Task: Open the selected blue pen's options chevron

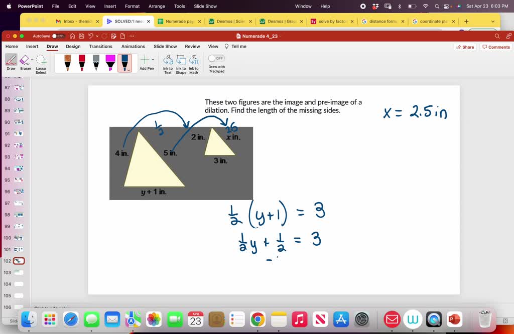Action: point(130,70)
